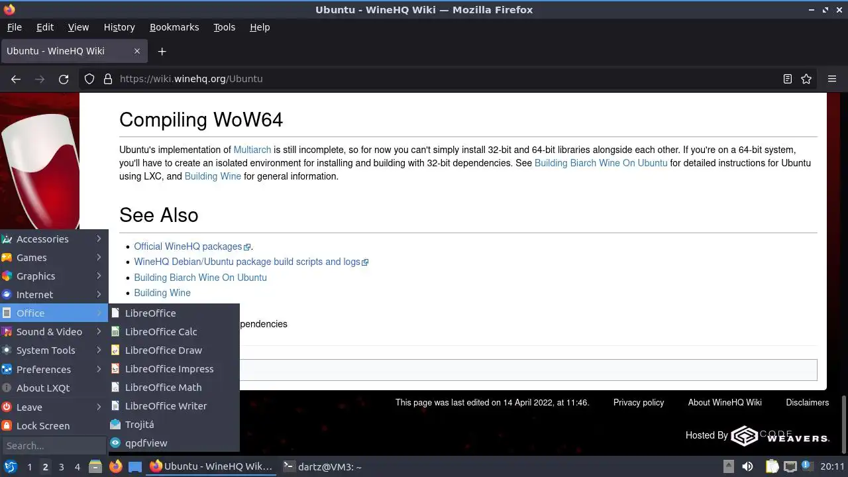Viewport: 848px width, 477px height.
Task: Launch LibreOffice Math from the Office submenu
Action: pos(174,388)
